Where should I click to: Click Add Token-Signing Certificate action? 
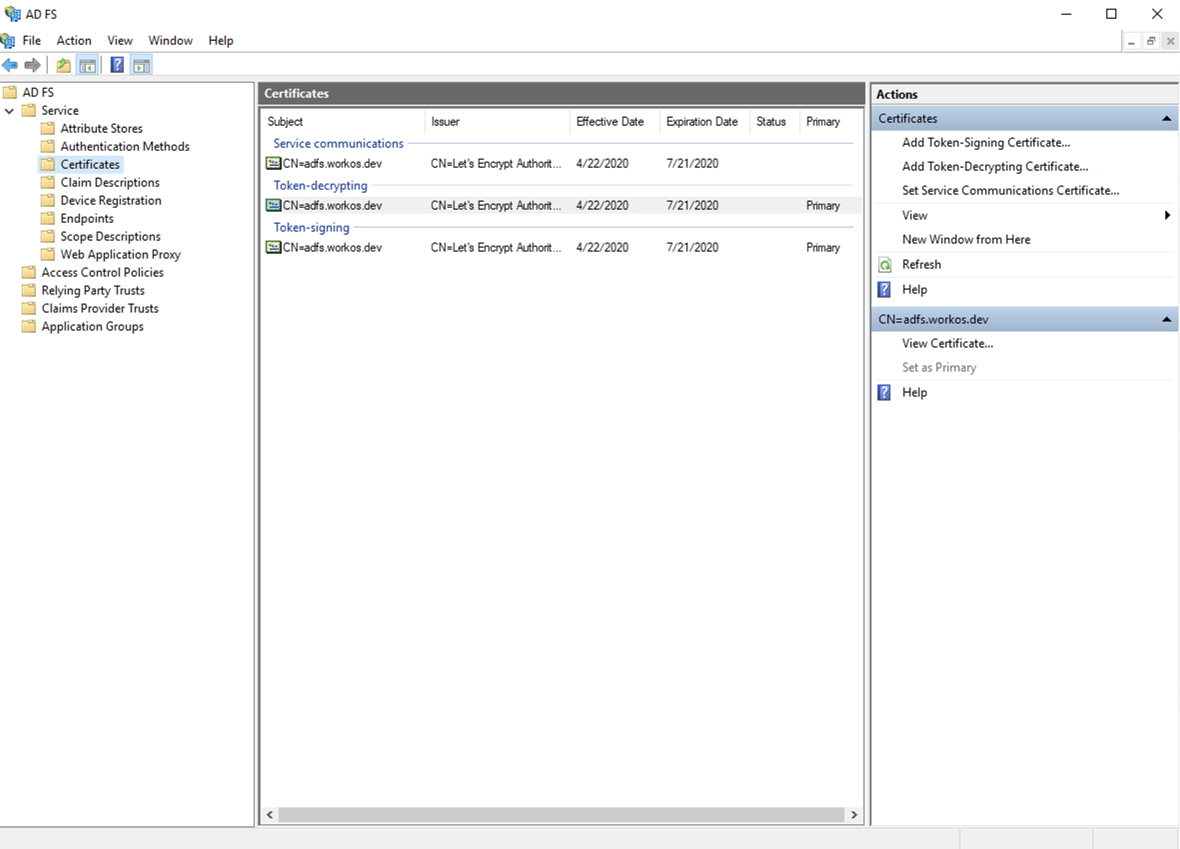pyautogui.click(x=986, y=142)
